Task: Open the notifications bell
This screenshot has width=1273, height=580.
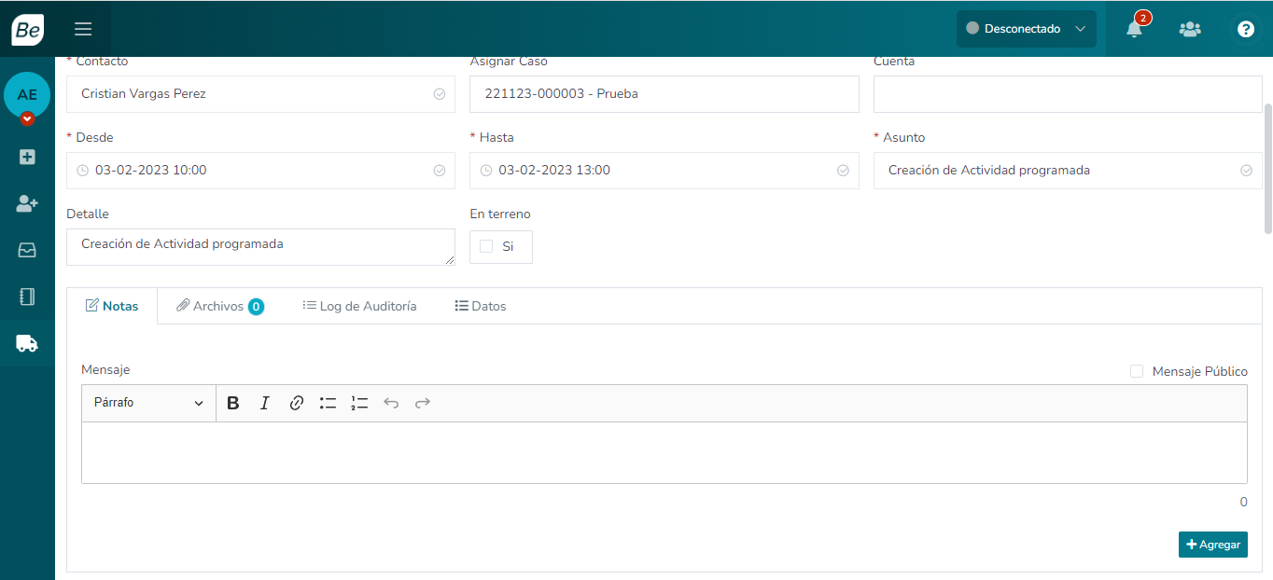Action: pyautogui.click(x=1134, y=29)
